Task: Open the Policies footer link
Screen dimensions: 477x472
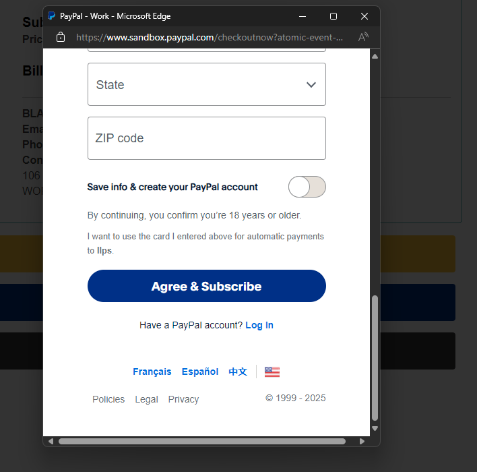Action: (108, 399)
